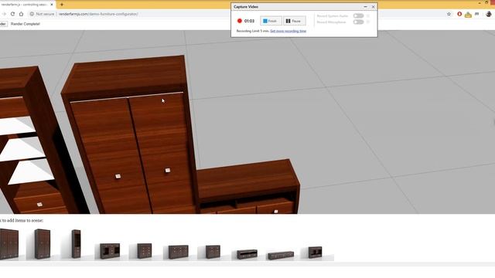The image size is (495, 278).
Task: Add the sideboard with open shelves thumbnail
Action: click(110, 251)
